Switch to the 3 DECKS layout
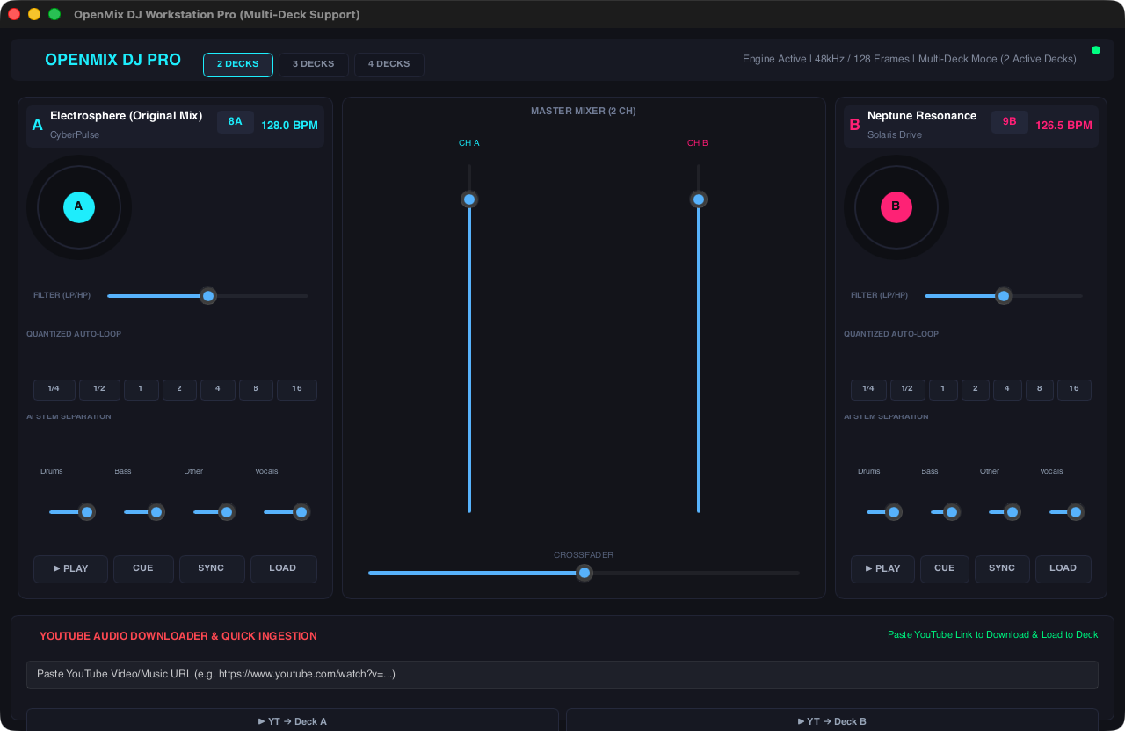Screen dimensions: 1125x731 tap(314, 65)
